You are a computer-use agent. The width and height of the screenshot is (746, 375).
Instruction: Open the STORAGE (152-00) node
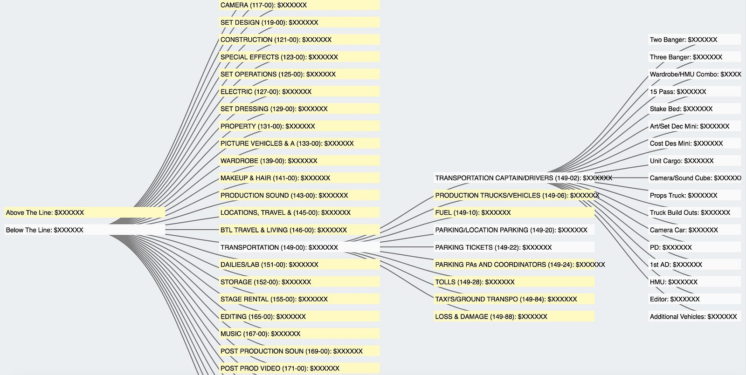coord(299,282)
